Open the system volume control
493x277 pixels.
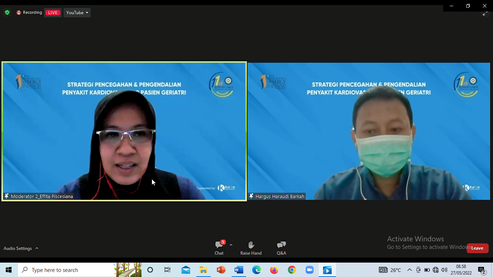(x=444, y=270)
